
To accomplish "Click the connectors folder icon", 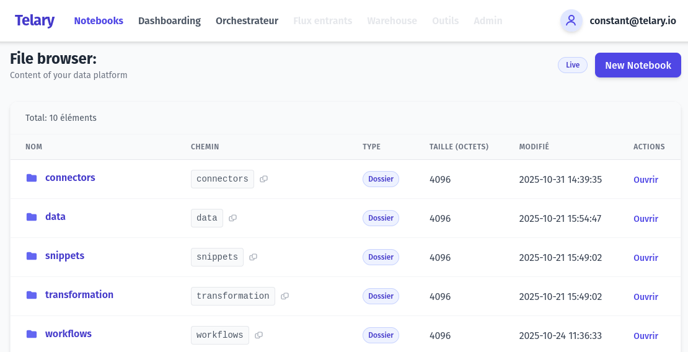I will [x=32, y=178].
